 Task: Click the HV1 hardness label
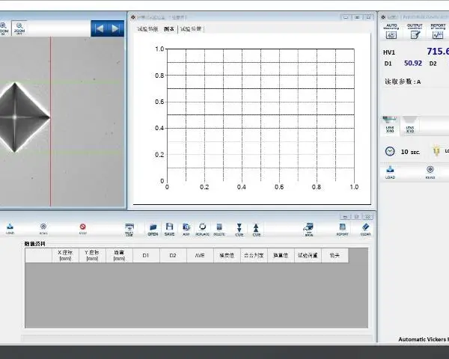click(389, 52)
